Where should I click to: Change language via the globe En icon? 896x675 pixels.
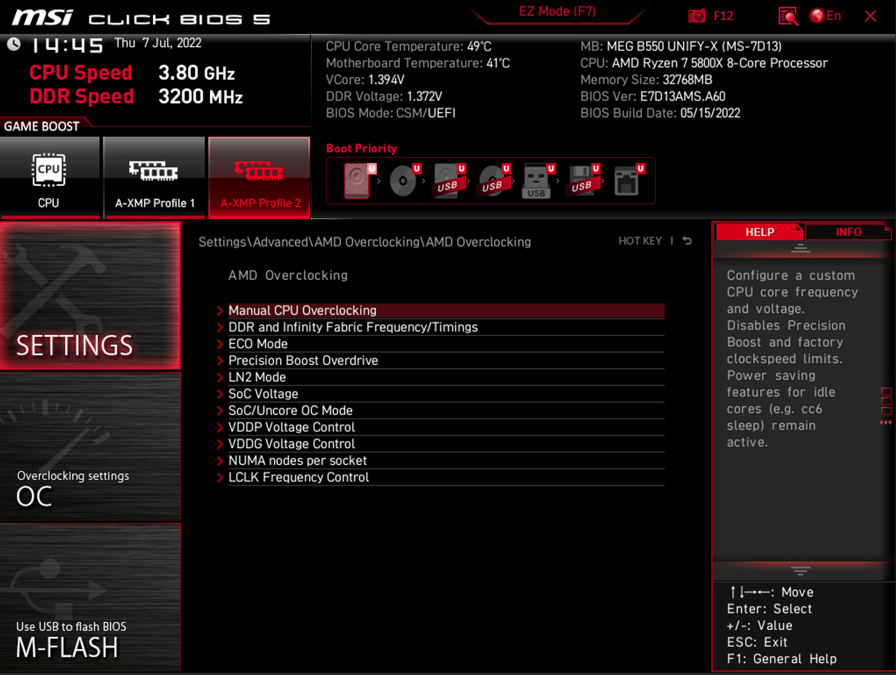click(x=825, y=16)
